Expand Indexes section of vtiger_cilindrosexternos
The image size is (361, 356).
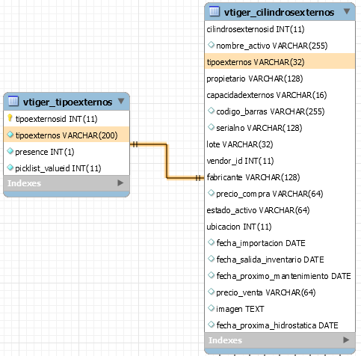pos(346,340)
